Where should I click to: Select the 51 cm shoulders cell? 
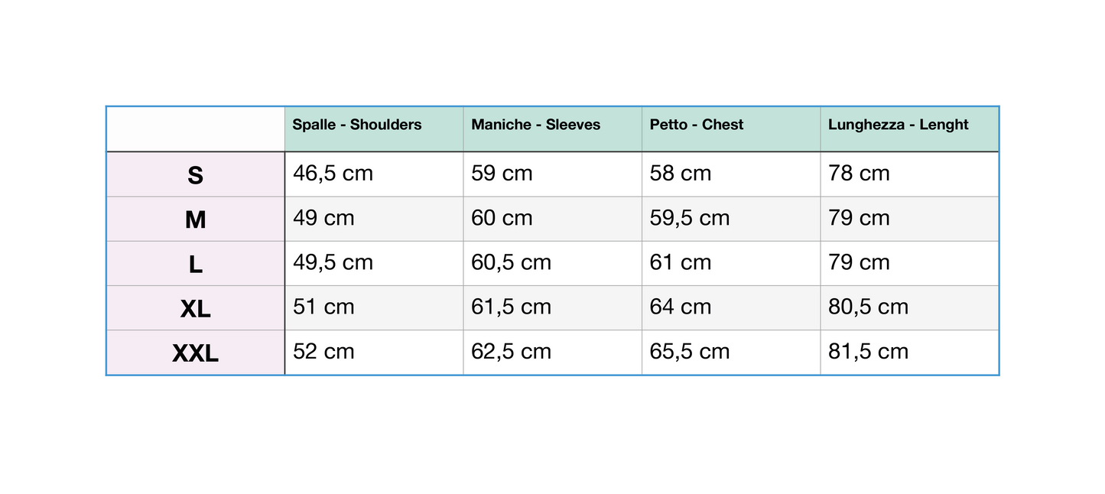[323, 307]
